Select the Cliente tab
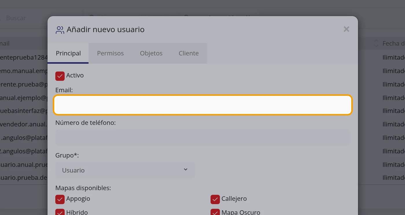The height and width of the screenshot is (215, 405). (189, 53)
